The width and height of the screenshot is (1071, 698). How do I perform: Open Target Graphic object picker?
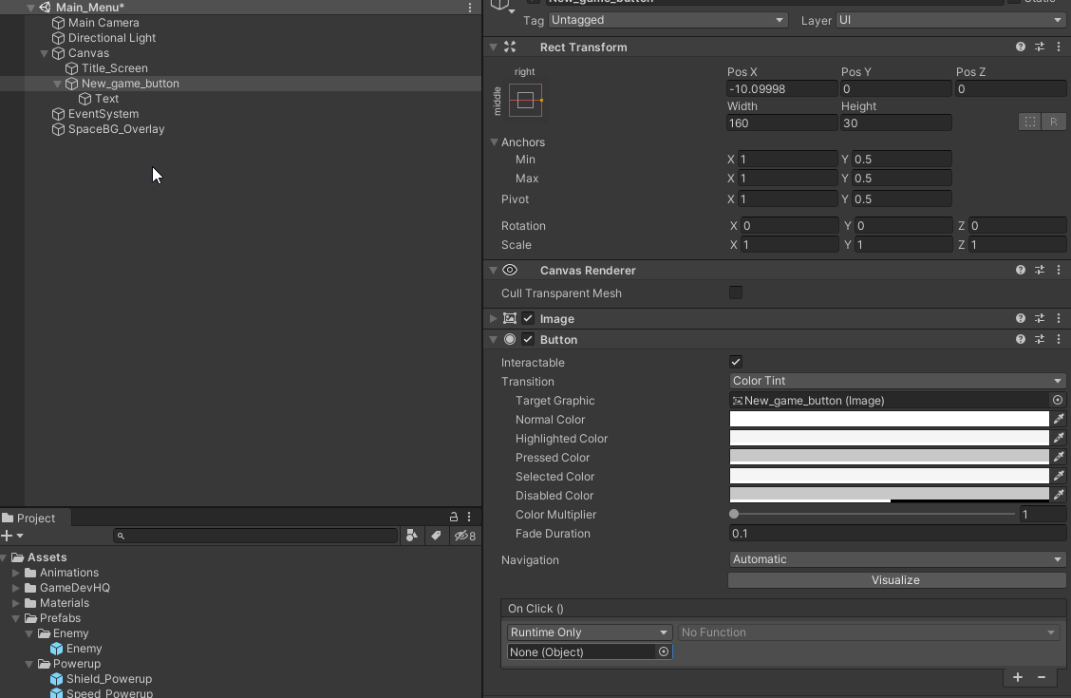1058,400
